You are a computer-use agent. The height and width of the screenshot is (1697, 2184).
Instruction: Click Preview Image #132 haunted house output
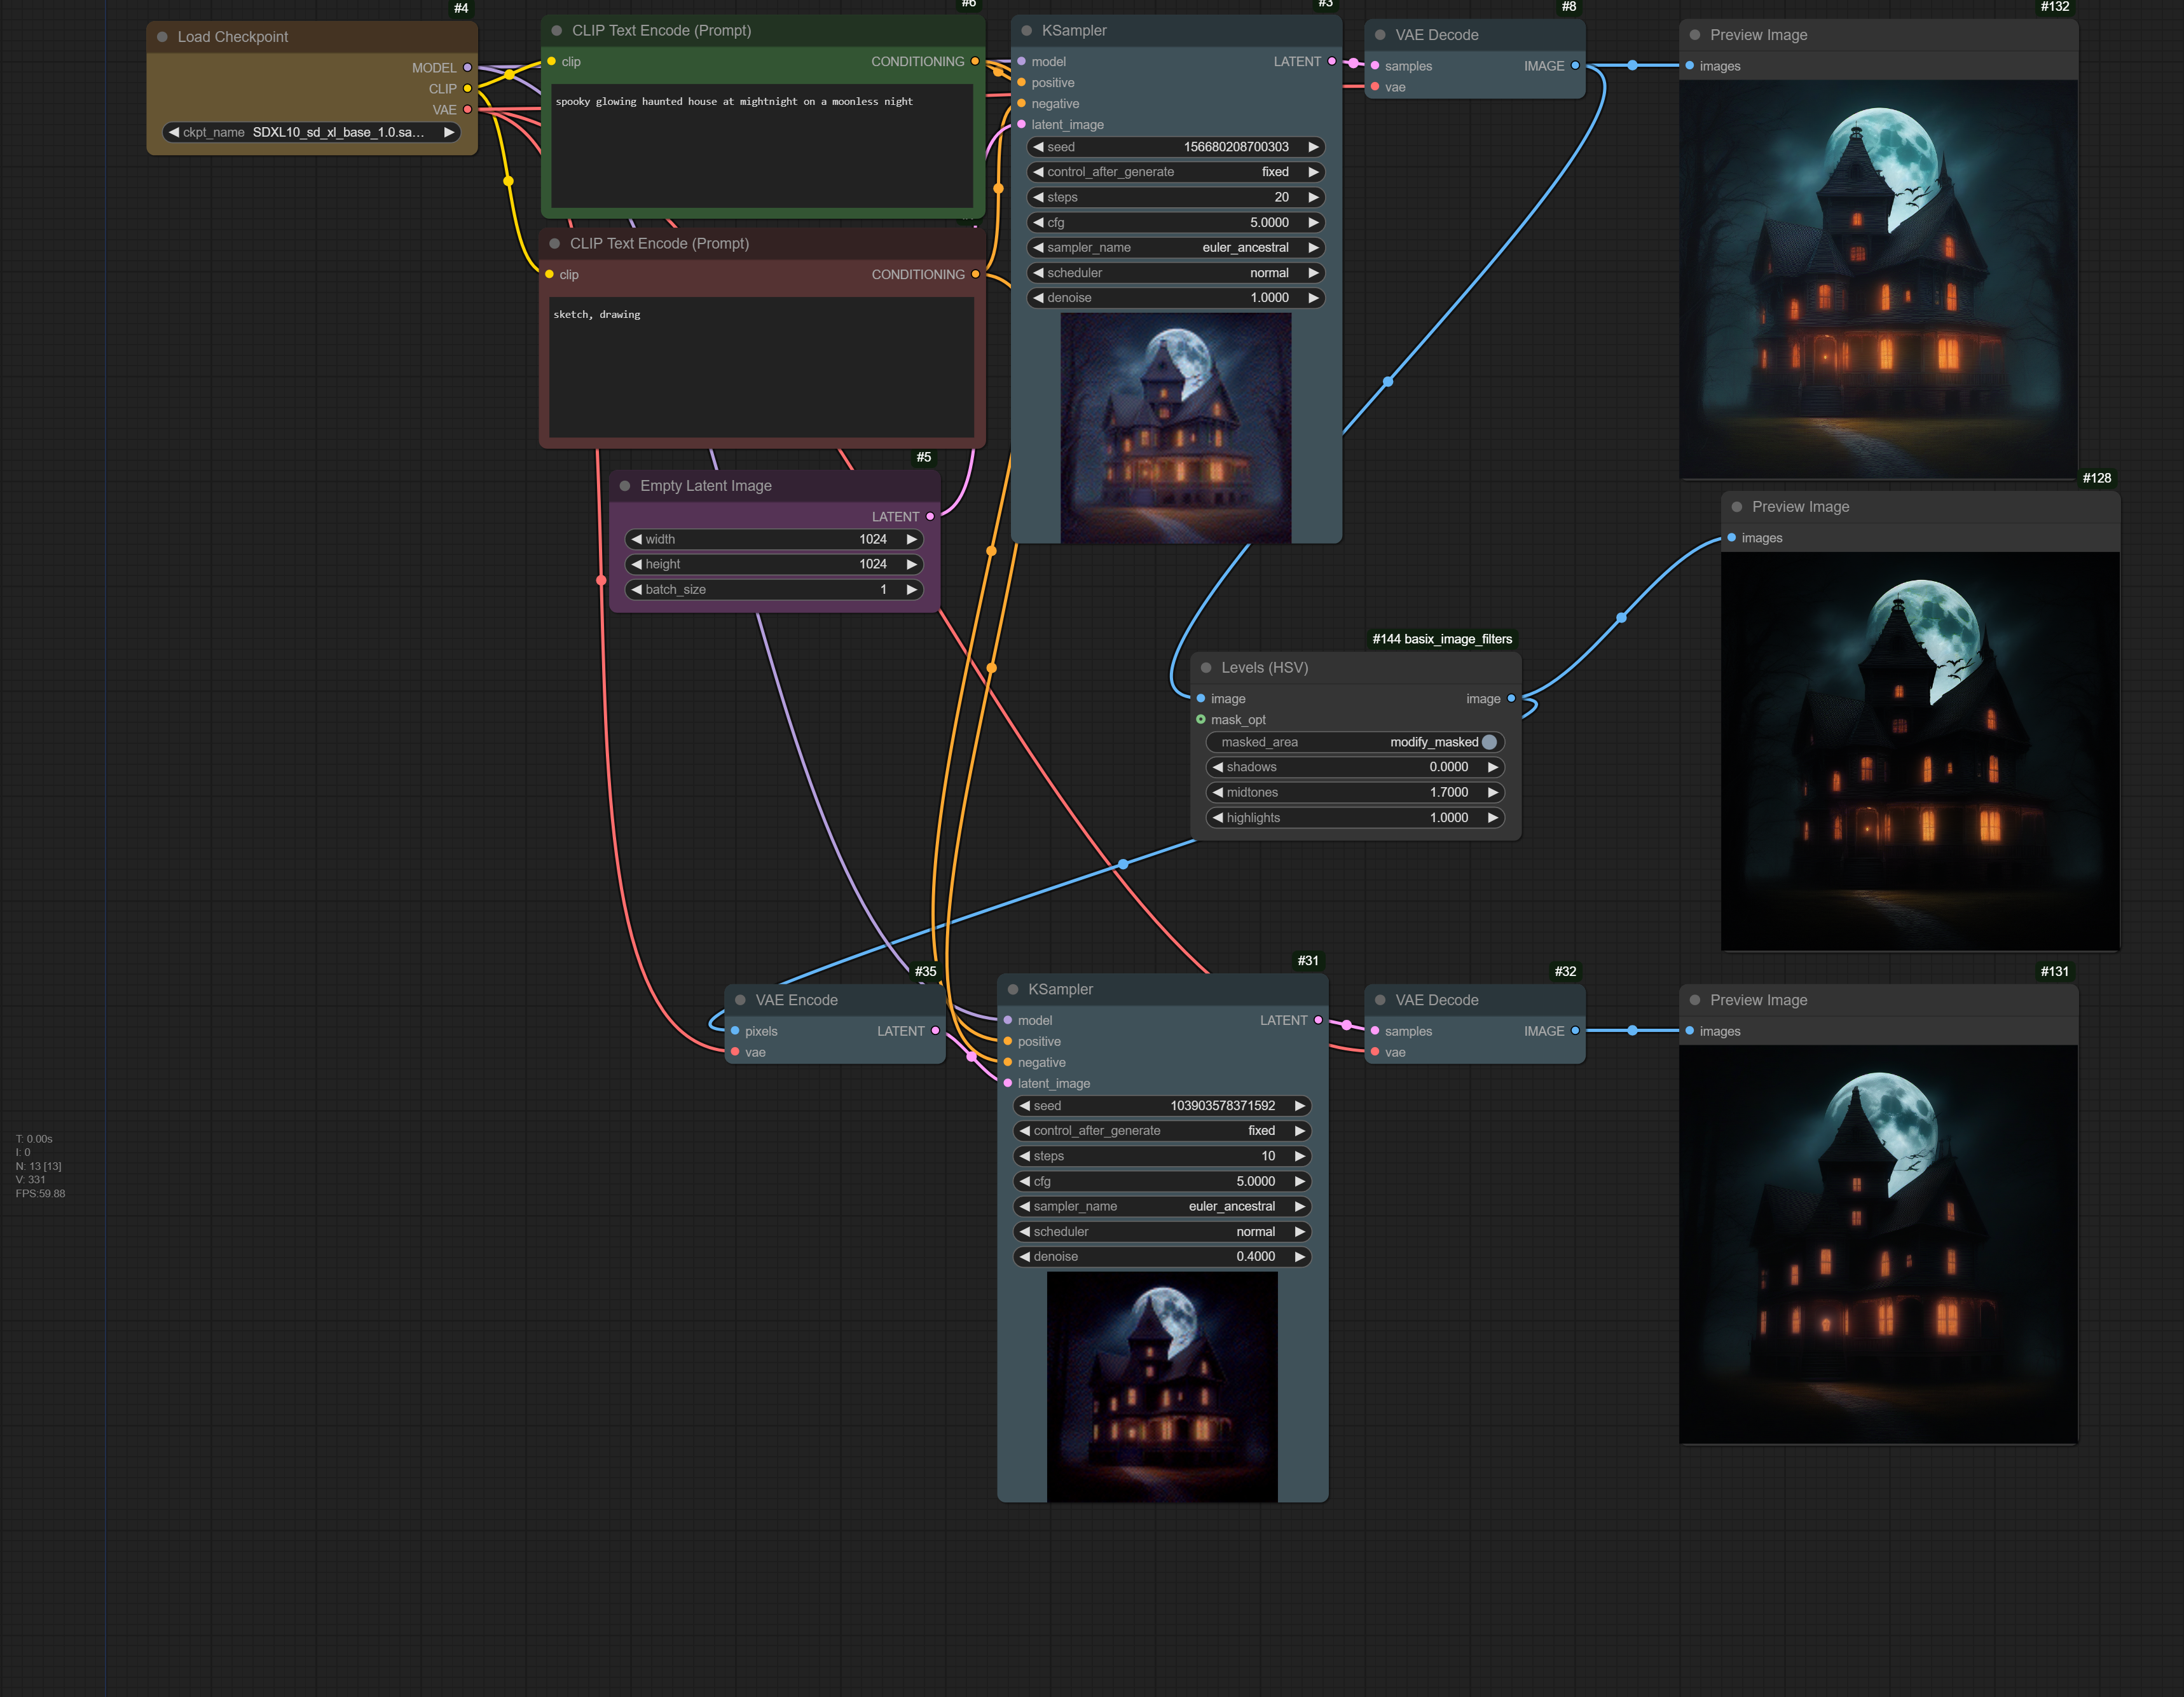point(1879,280)
